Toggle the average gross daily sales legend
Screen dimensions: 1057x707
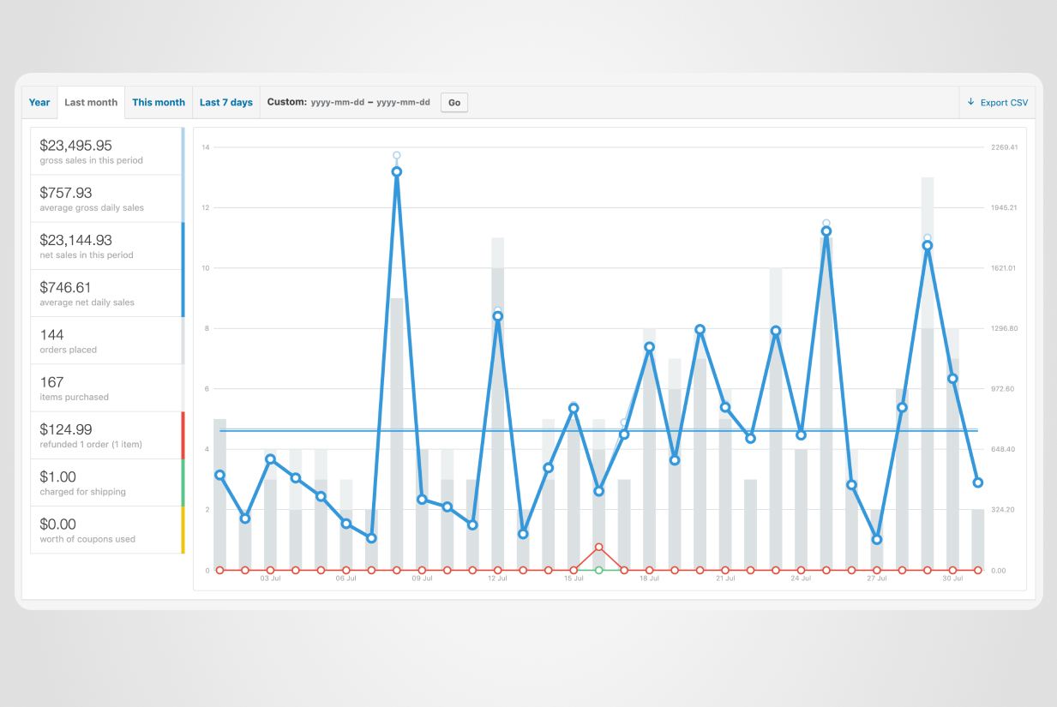106,199
